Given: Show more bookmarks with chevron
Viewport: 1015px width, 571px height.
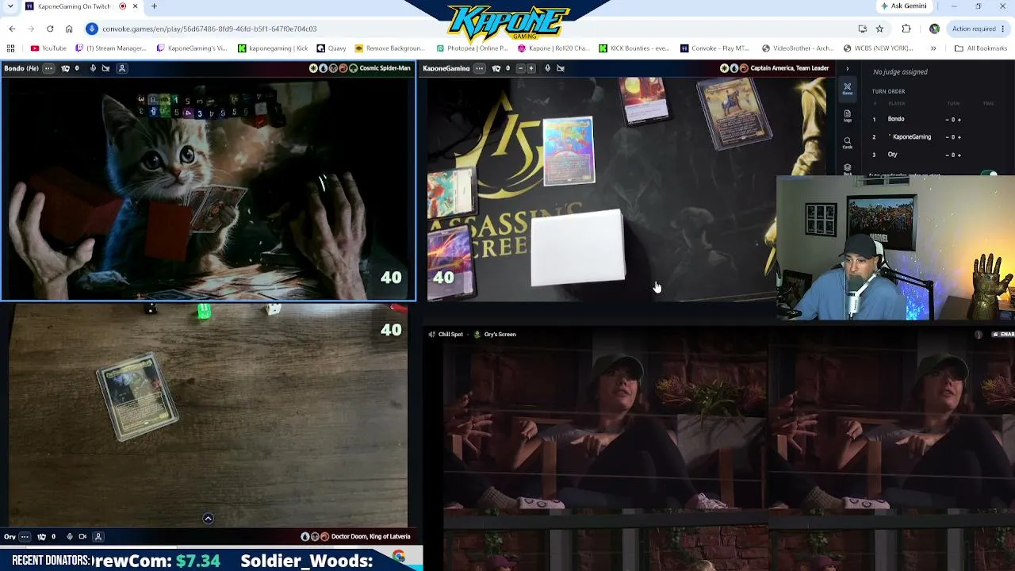Looking at the screenshot, I should pos(933,48).
